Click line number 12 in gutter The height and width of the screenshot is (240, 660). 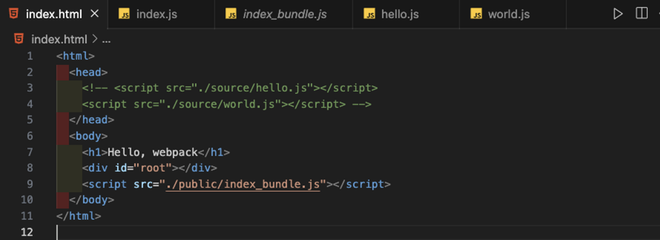(x=26, y=232)
